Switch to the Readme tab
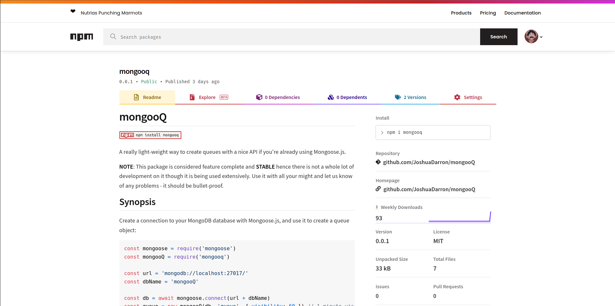The image size is (615, 306). [x=147, y=97]
